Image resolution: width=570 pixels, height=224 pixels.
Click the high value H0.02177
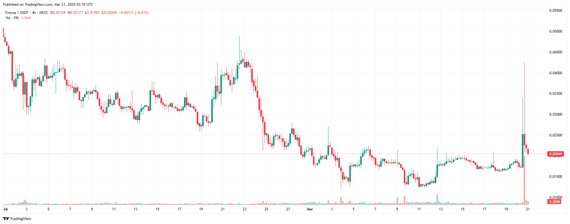coord(75,13)
